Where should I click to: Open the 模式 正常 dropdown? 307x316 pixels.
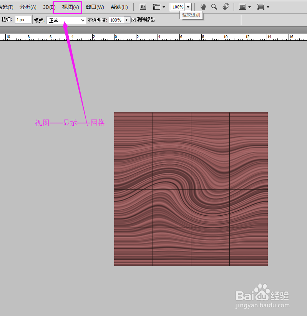66,20
